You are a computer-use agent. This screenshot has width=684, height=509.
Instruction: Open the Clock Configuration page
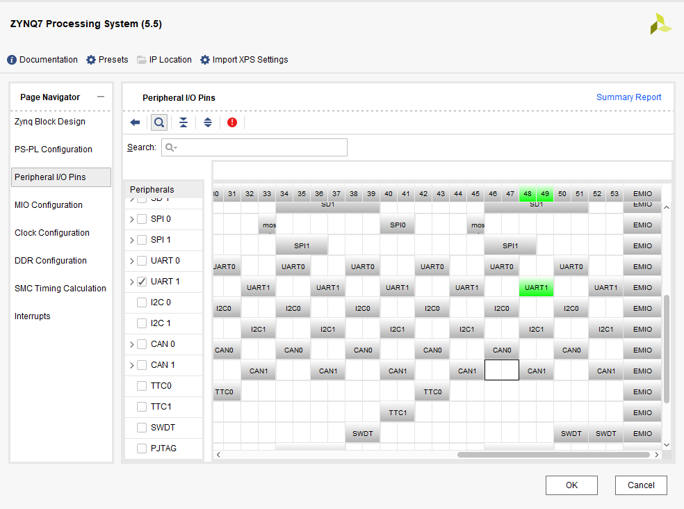[52, 233]
